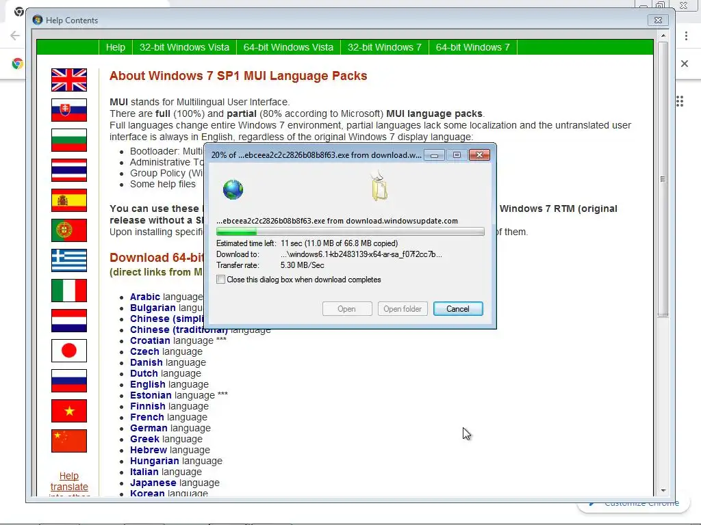Open the Help menu tab
The height and width of the screenshot is (525, 701).
tap(115, 47)
